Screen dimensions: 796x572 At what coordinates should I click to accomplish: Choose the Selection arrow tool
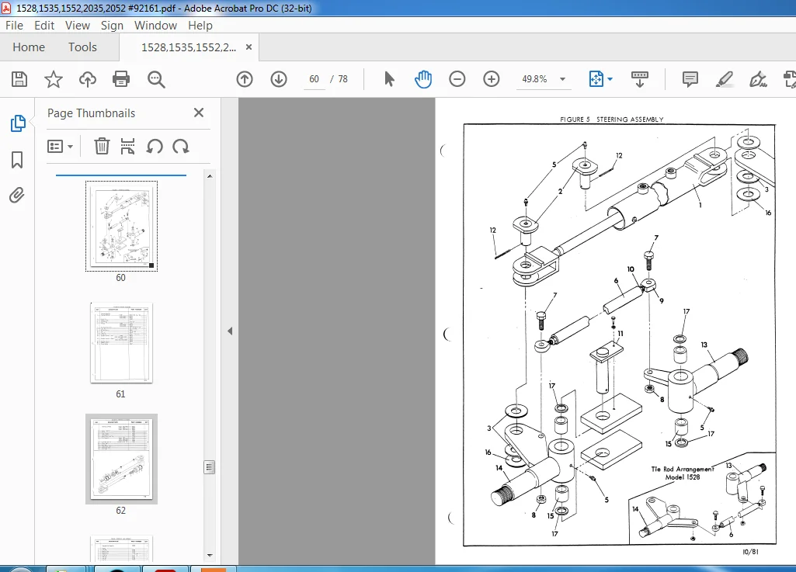389,79
